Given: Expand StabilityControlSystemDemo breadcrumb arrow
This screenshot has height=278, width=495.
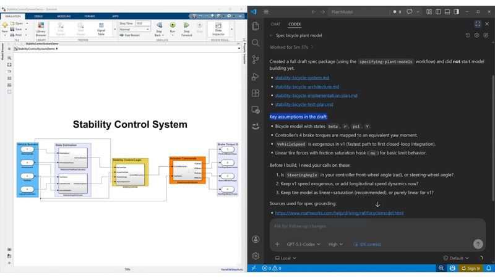Looking at the screenshot, I should pyautogui.click(x=57, y=49).
